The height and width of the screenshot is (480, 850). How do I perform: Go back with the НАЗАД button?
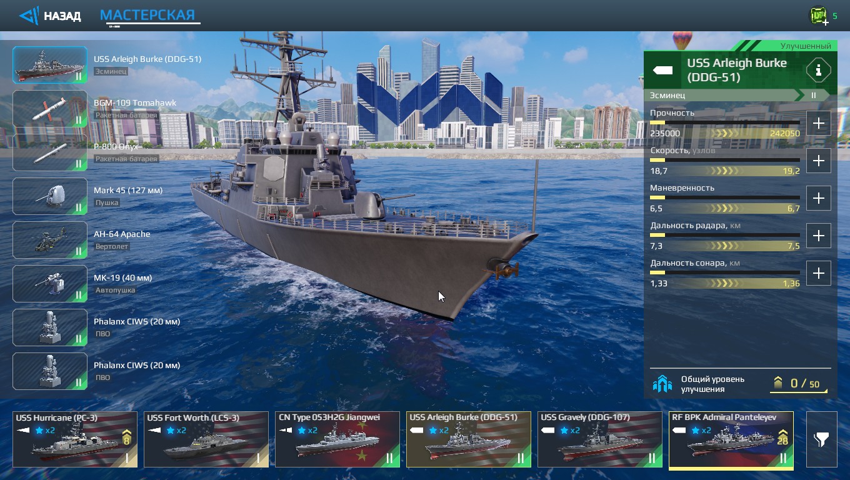pos(50,16)
